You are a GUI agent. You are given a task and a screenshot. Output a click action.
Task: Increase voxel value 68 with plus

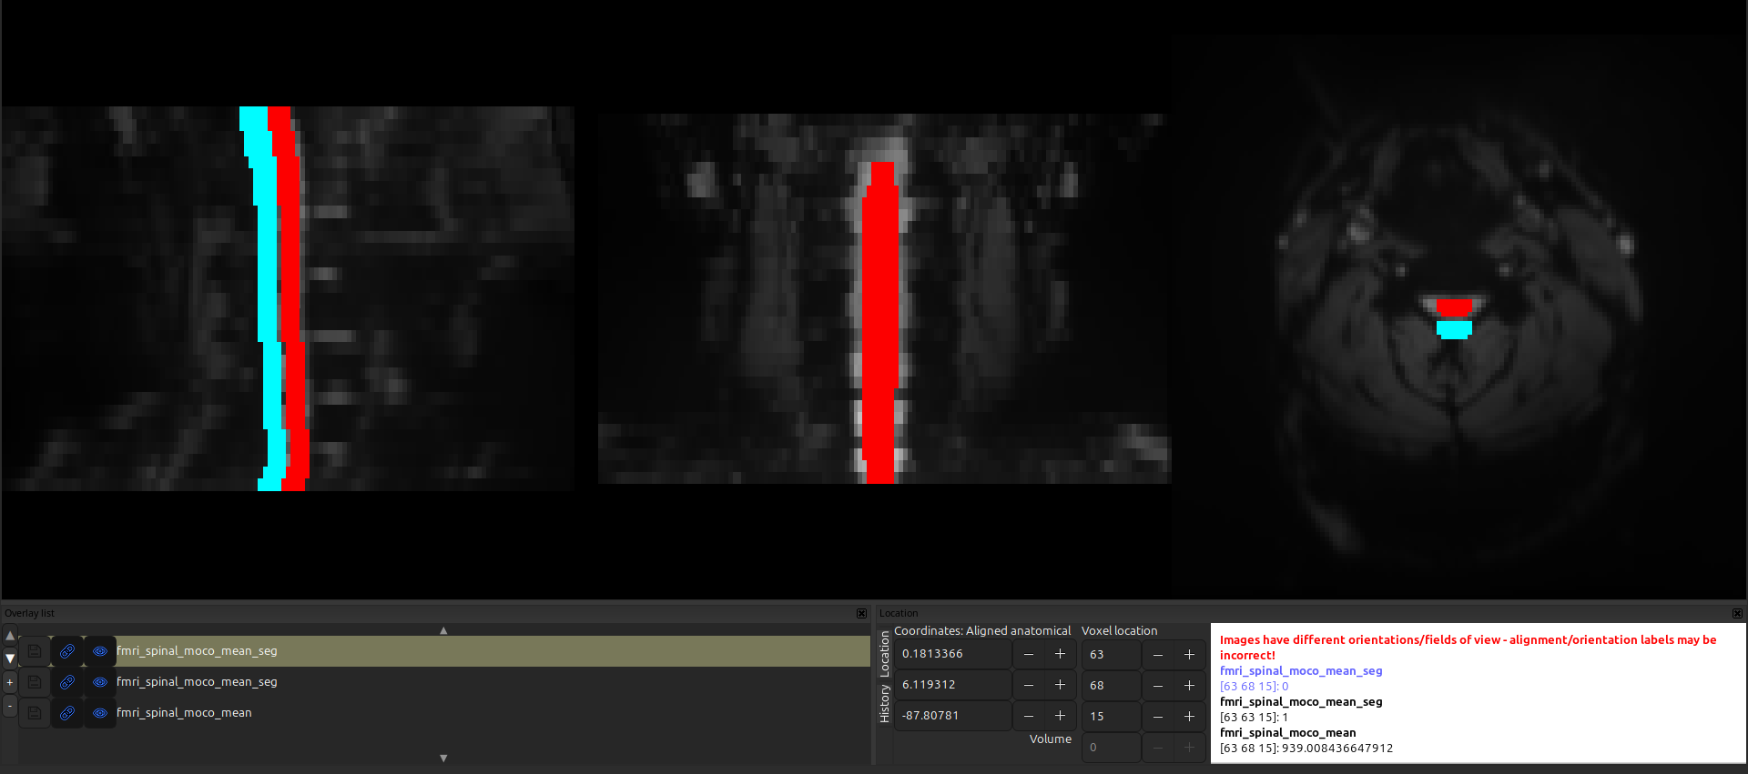click(1189, 685)
